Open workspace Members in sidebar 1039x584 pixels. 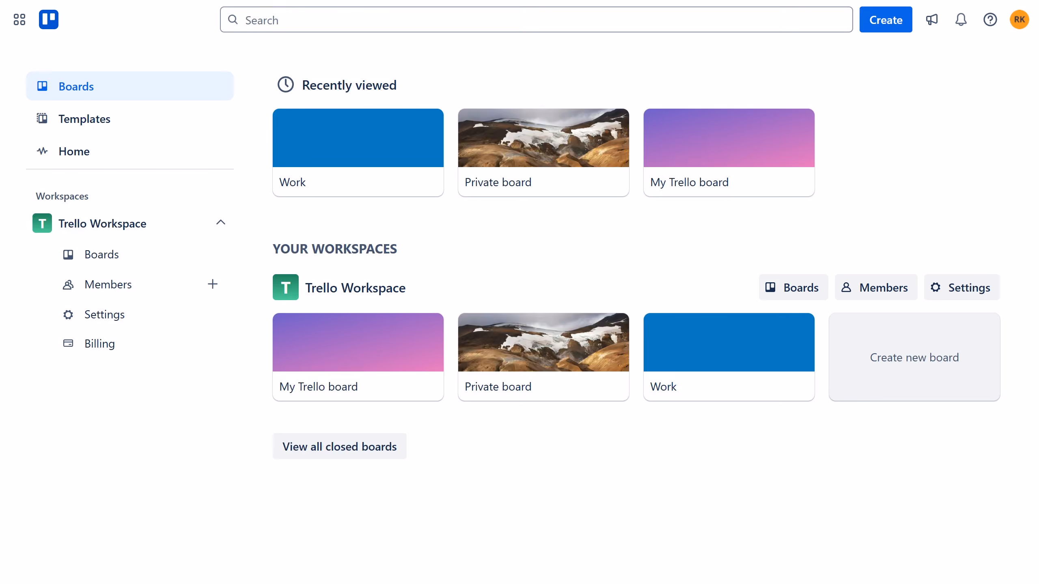(x=108, y=284)
